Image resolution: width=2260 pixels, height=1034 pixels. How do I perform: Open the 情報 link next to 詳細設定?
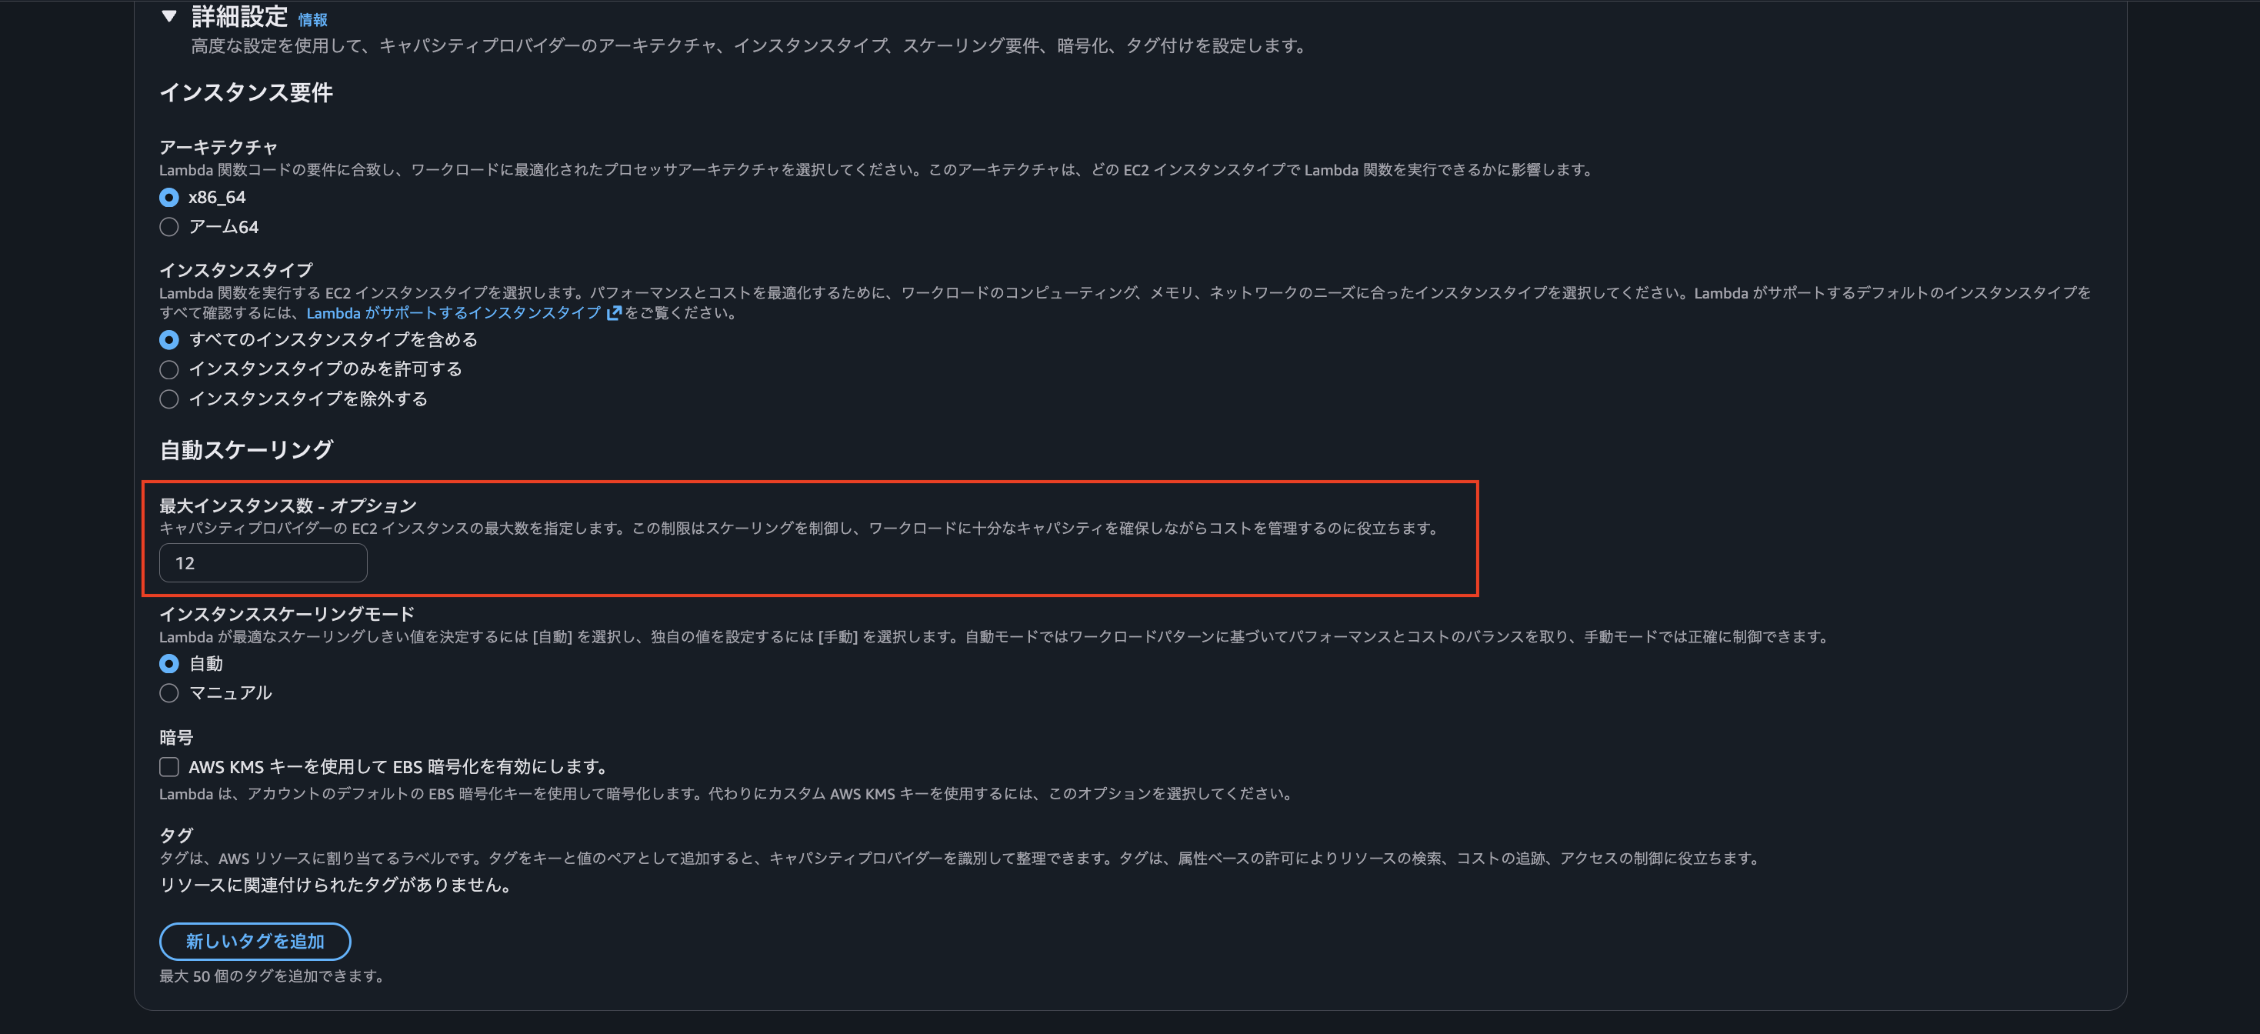coord(313,19)
